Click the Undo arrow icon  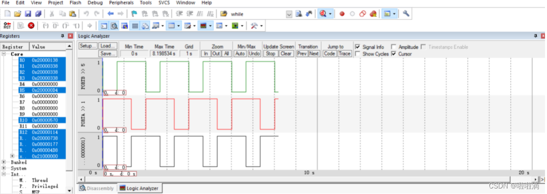[86, 14]
